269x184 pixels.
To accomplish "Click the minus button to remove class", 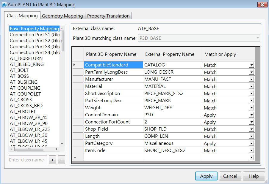I will point(61,160).
